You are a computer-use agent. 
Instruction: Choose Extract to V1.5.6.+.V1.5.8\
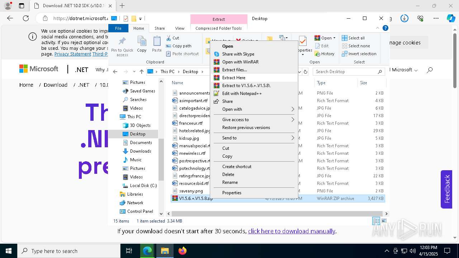(x=254, y=86)
